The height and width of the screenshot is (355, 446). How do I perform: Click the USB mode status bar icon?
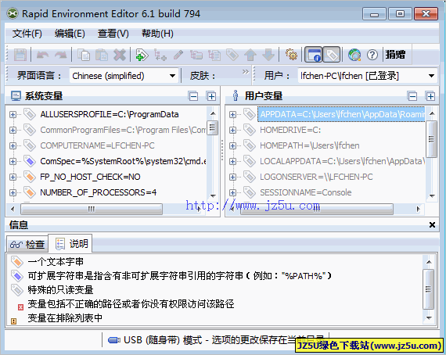(x=113, y=340)
